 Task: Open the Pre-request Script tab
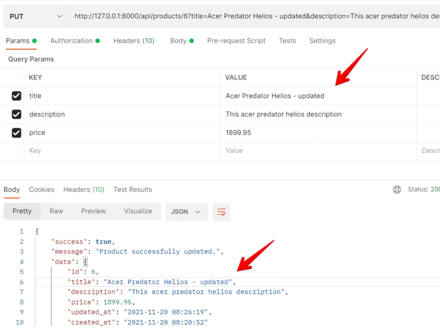coord(236,40)
